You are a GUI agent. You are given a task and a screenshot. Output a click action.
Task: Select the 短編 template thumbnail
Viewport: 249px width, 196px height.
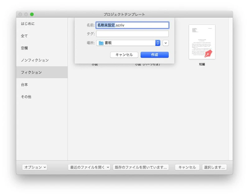(x=202, y=42)
